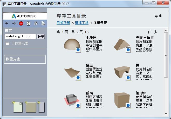
Task: Go forward with the right arrow icon
Action: (14, 23)
